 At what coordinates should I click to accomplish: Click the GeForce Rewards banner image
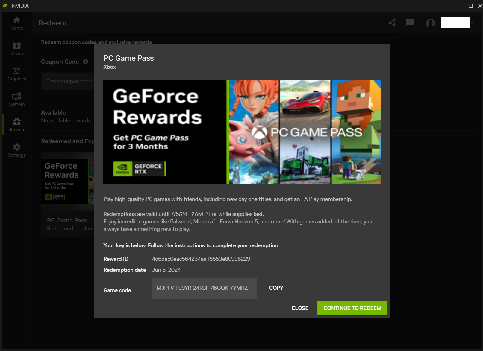coord(242,132)
